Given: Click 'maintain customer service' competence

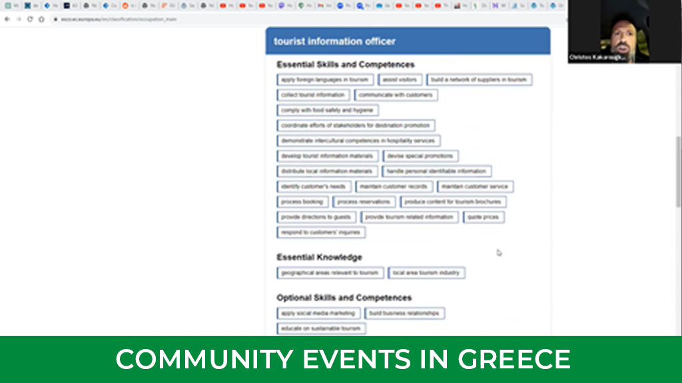Looking at the screenshot, I should pos(474,186).
